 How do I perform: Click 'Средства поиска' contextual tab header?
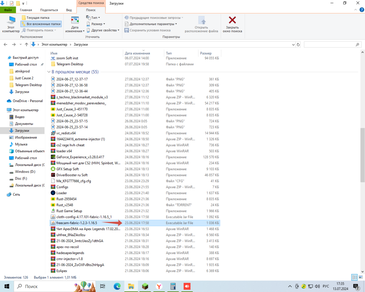point(91,3)
